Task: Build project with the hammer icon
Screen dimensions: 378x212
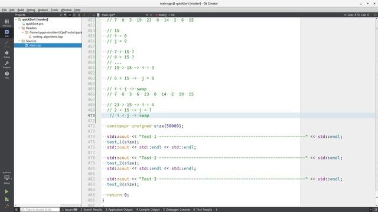Action: coord(6,206)
